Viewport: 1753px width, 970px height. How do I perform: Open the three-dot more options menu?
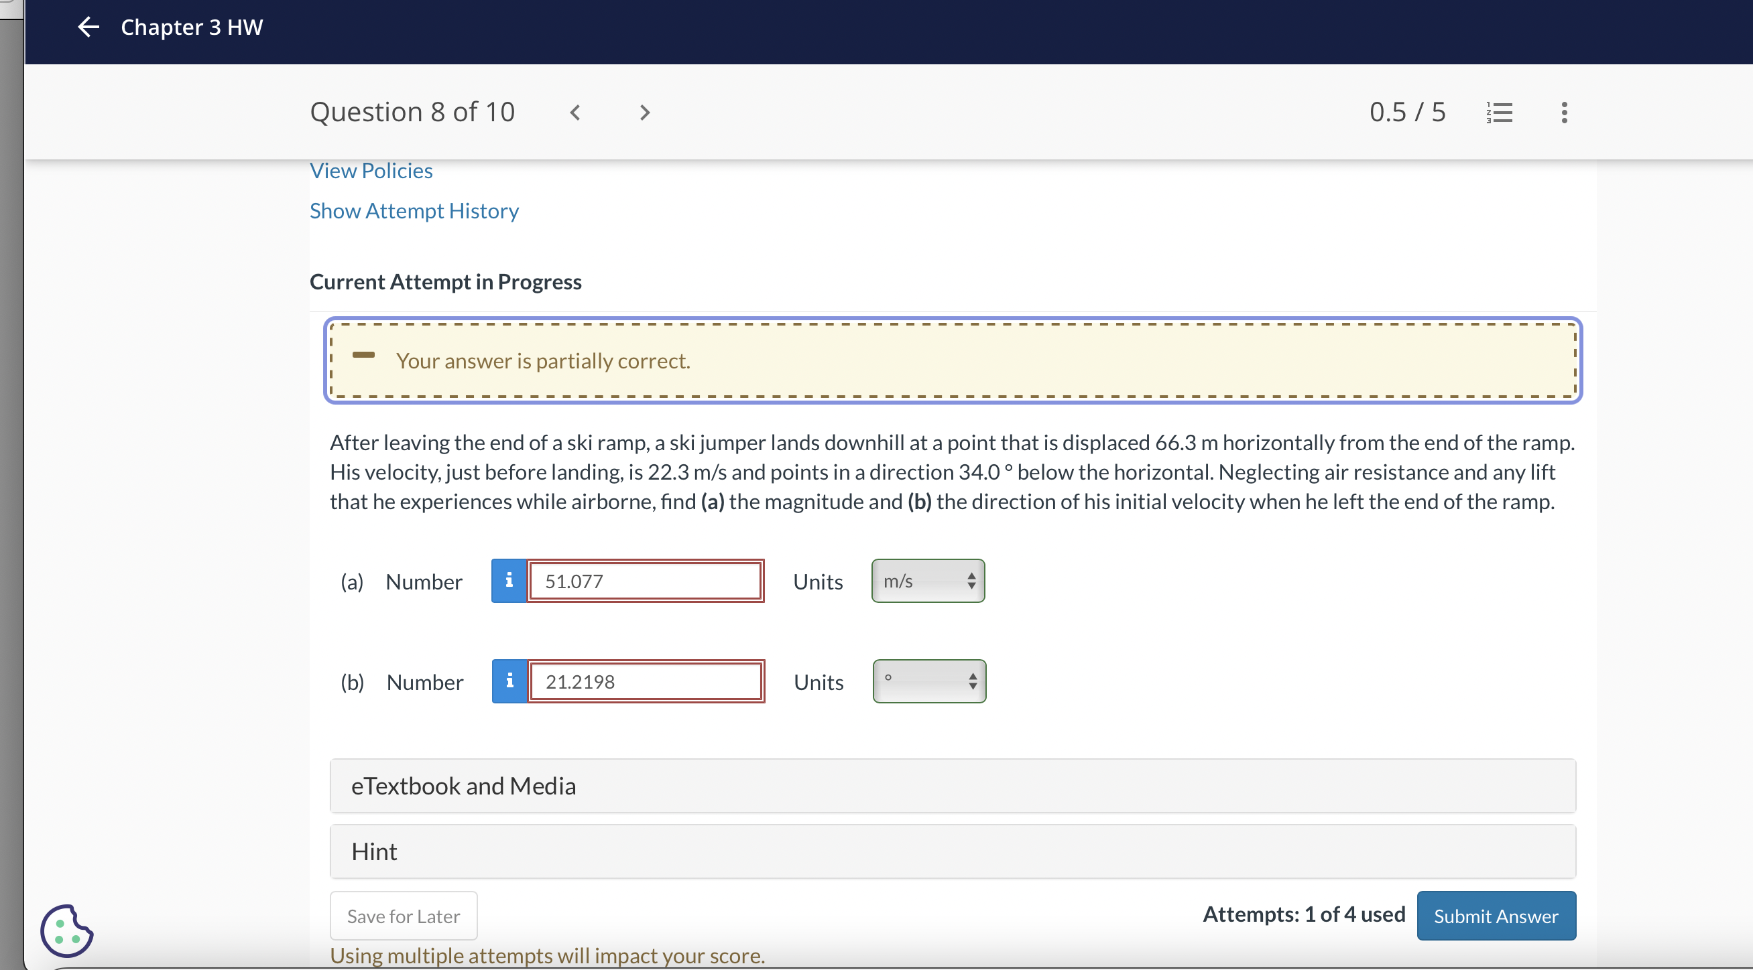point(1564,113)
